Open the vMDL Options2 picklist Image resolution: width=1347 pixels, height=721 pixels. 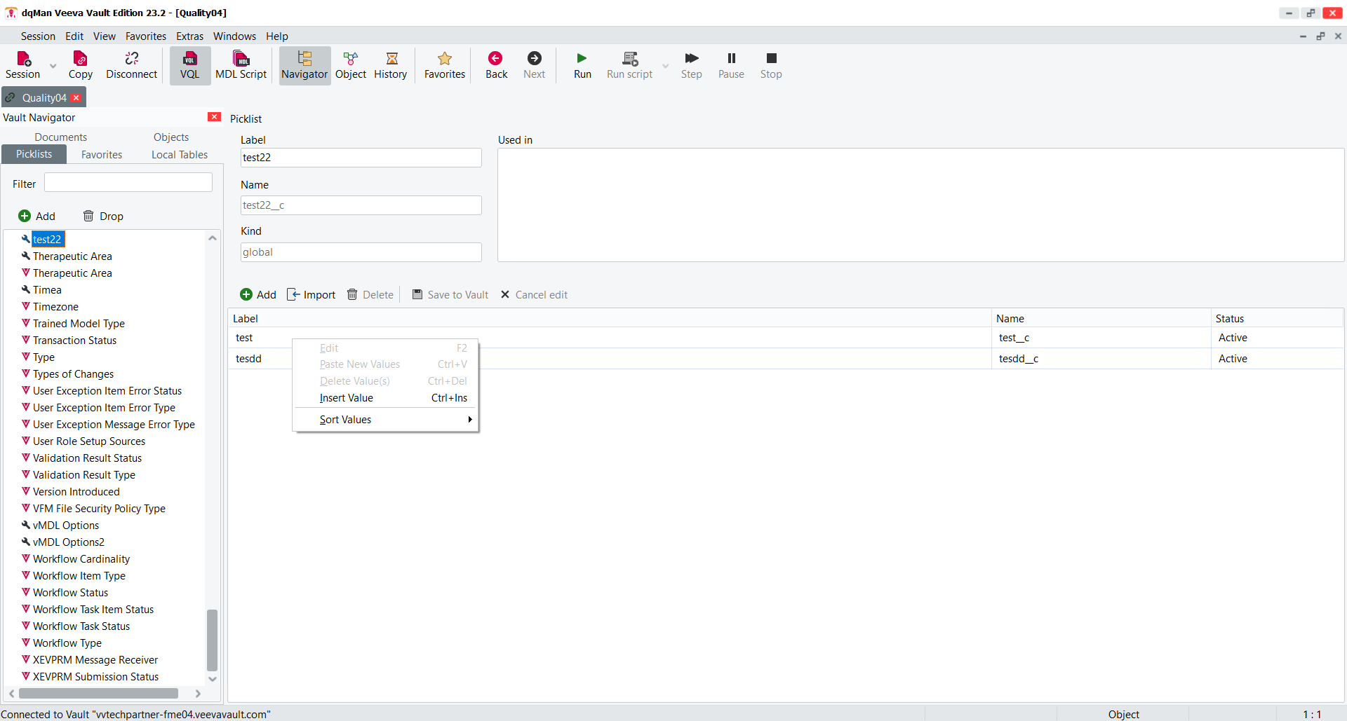click(68, 542)
